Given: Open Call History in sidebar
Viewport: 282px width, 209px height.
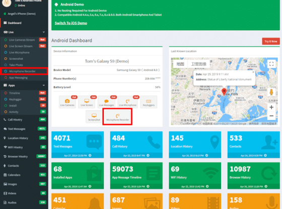Looking at the screenshot, I should click(24, 120).
